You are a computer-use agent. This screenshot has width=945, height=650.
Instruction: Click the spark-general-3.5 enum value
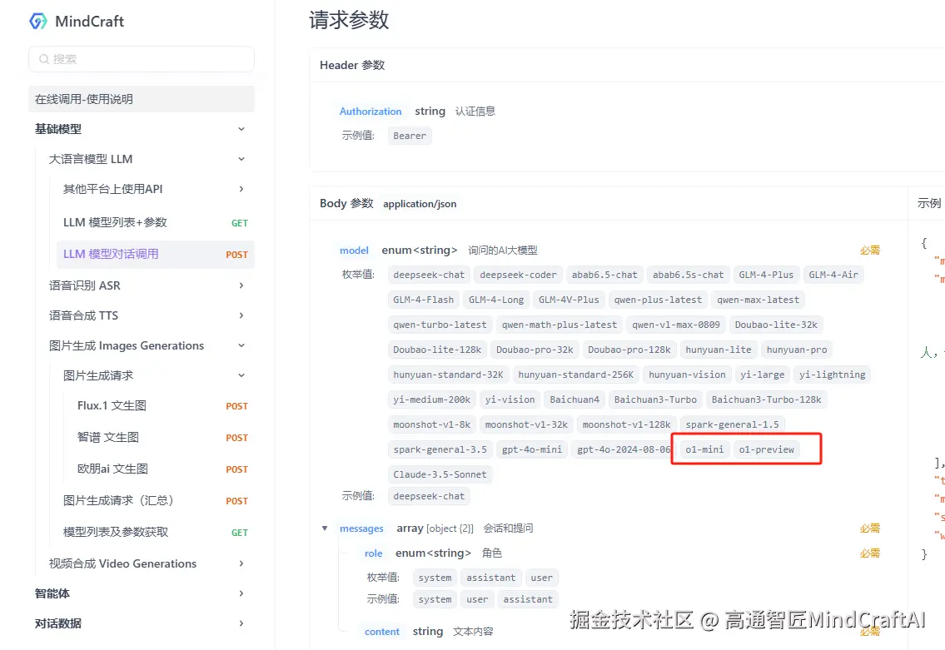tap(440, 449)
